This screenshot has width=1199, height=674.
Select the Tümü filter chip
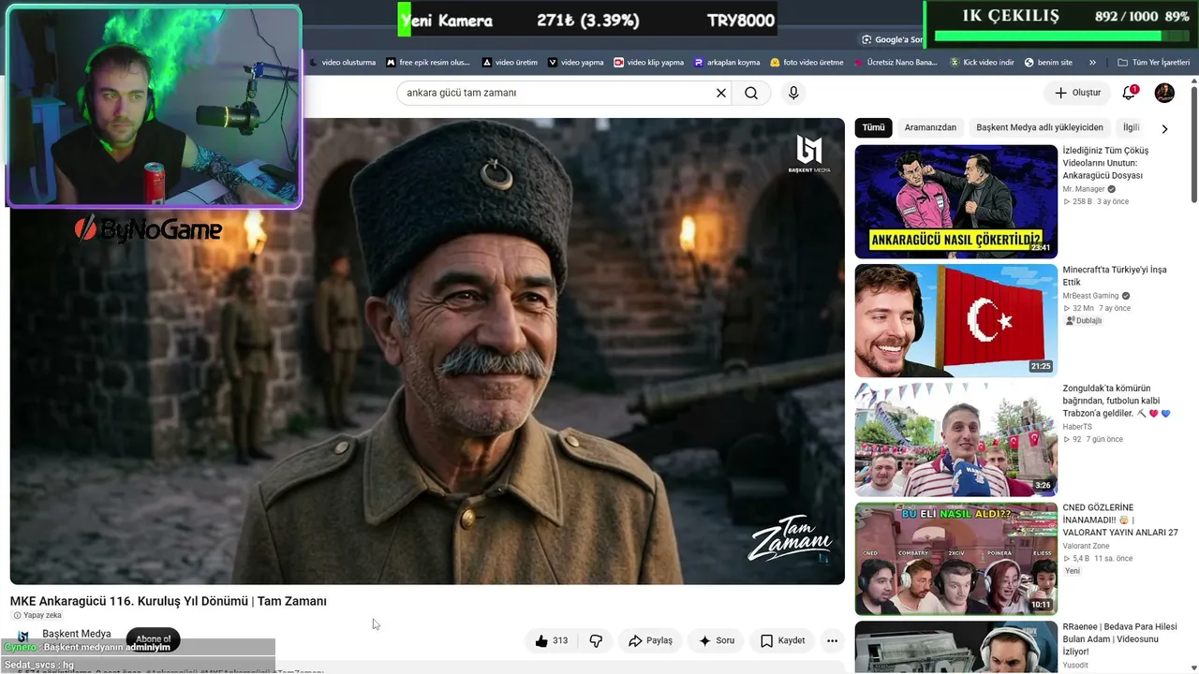pyautogui.click(x=873, y=127)
